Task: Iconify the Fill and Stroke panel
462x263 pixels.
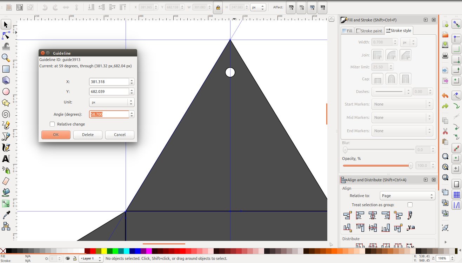Action: point(426,20)
